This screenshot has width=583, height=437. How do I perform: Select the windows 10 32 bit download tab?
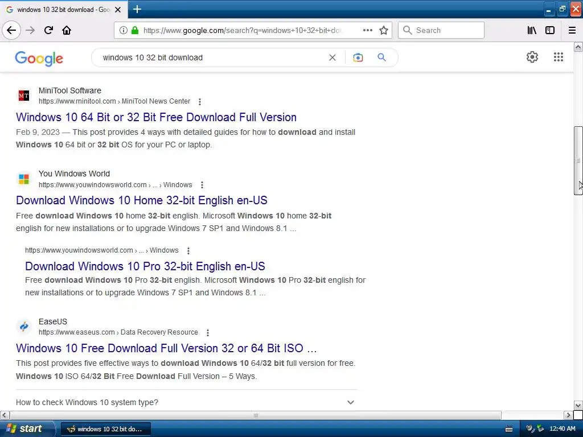64,10
